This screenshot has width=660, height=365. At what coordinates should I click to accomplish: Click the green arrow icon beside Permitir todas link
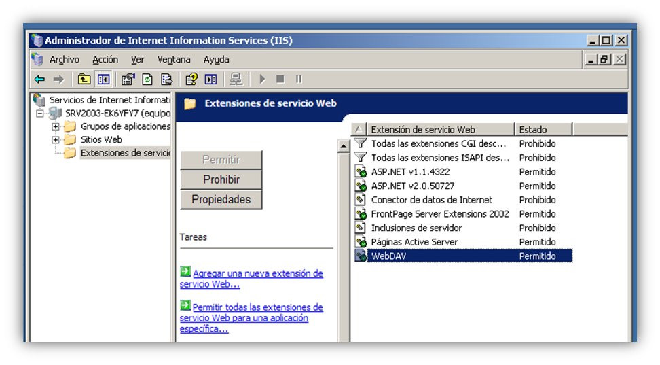pos(185,305)
